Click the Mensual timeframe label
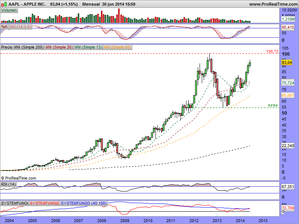 pos(91,4)
